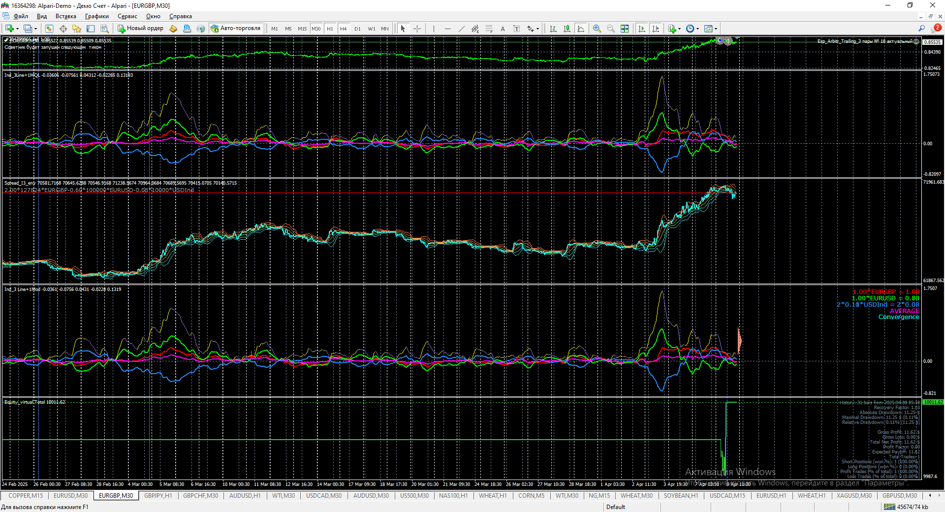The height and width of the screenshot is (512, 945).
Task: Expand the Indicators list dropdown
Action: tap(680, 29)
